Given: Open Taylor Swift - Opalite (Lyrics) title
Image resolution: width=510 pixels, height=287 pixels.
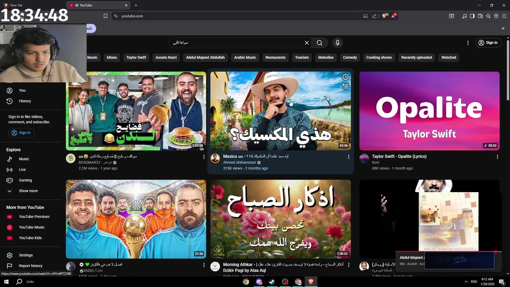Looking at the screenshot, I should tap(399, 156).
